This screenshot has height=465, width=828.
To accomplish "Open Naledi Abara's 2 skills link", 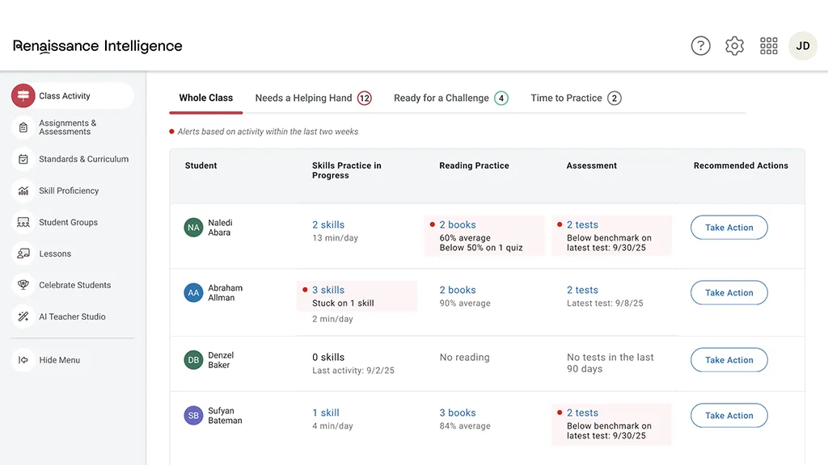I will pyautogui.click(x=328, y=224).
